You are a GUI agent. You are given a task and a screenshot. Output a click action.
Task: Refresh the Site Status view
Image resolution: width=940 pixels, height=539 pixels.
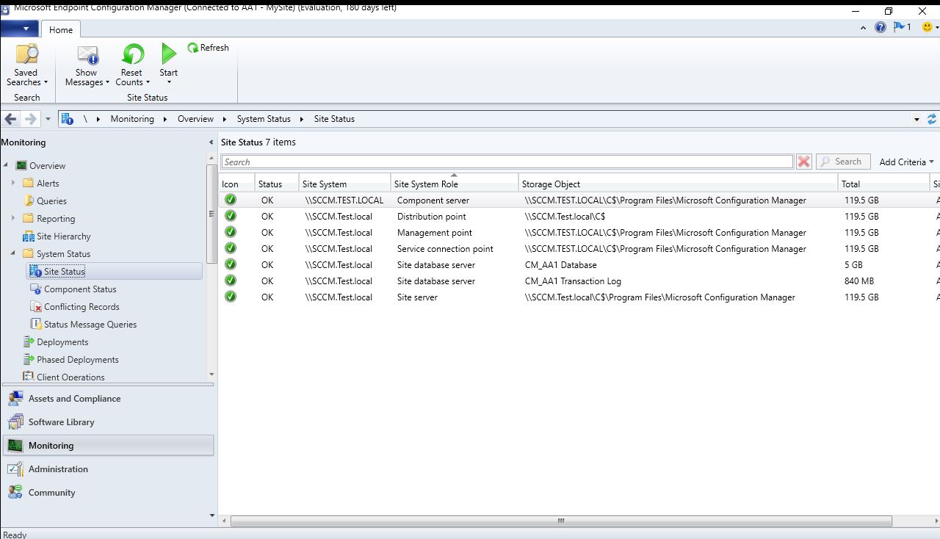208,47
